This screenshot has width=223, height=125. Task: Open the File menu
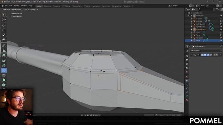tap(6, 6)
